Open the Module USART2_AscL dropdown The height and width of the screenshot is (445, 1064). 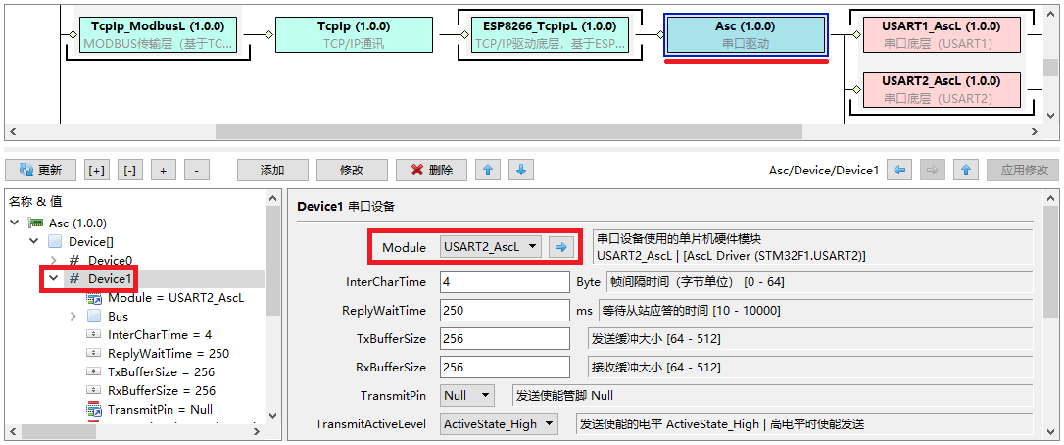point(491,247)
